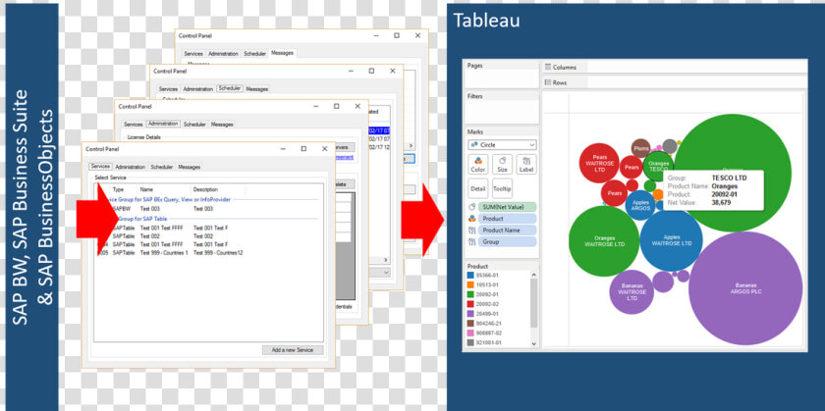The height and width of the screenshot is (411, 825).
Task: Click the Columns shelf icon
Action: click(548, 68)
